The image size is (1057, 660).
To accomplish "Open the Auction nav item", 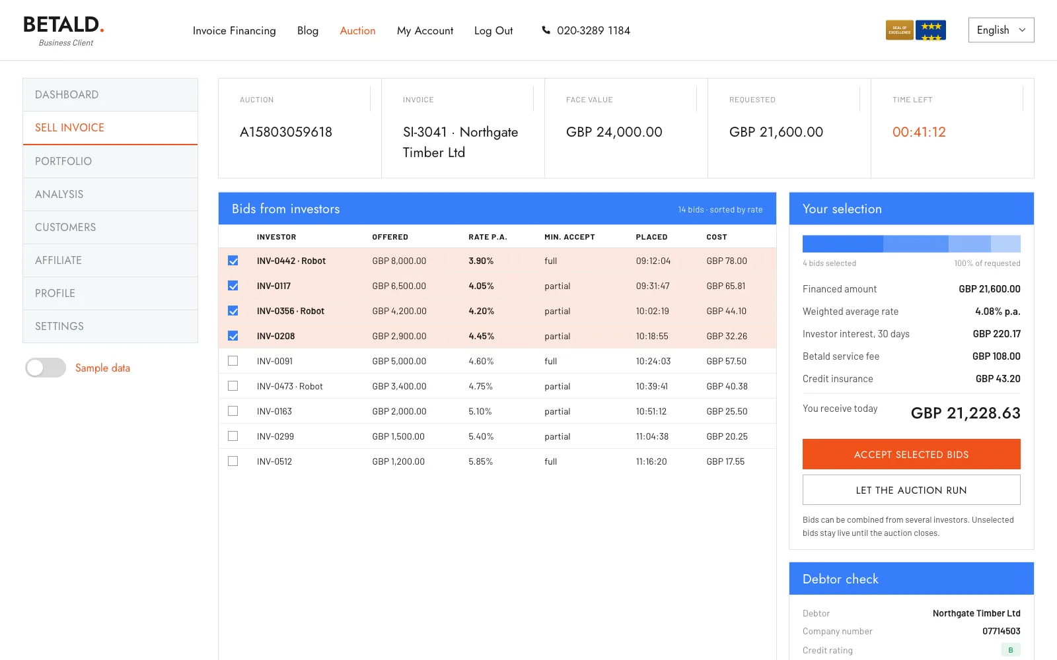I will (x=357, y=30).
